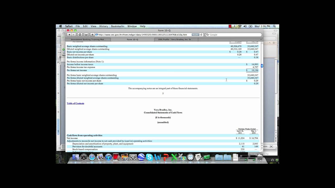Launch Safari compass from the dock
This screenshot has width=335, height=188.
[x=92, y=157]
